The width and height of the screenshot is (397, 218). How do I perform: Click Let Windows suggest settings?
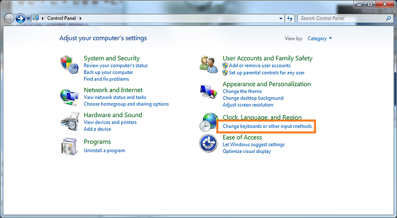point(254,145)
